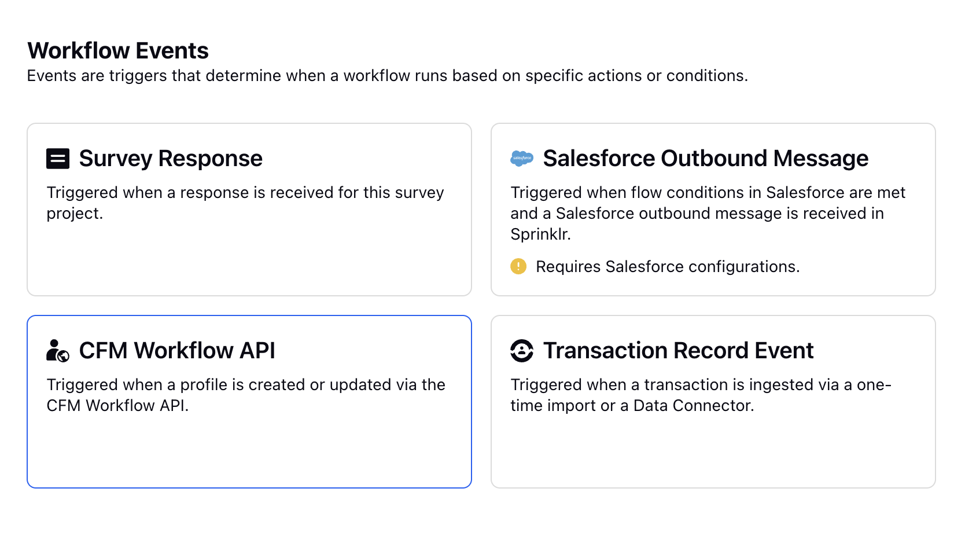Click the CFM Workflow API person-globe icon
This screenshot has height=536, width=965.
coord(58,351)
